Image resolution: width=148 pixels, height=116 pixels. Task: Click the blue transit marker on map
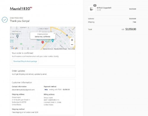point(67,35)
